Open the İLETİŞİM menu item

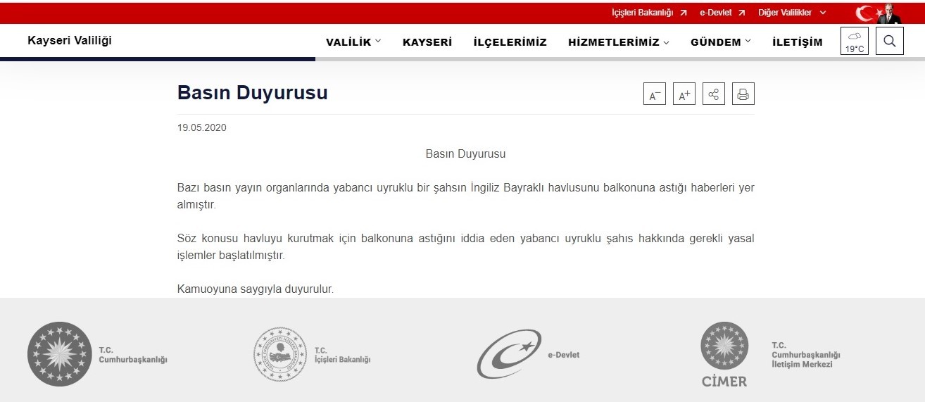[798, 42]
